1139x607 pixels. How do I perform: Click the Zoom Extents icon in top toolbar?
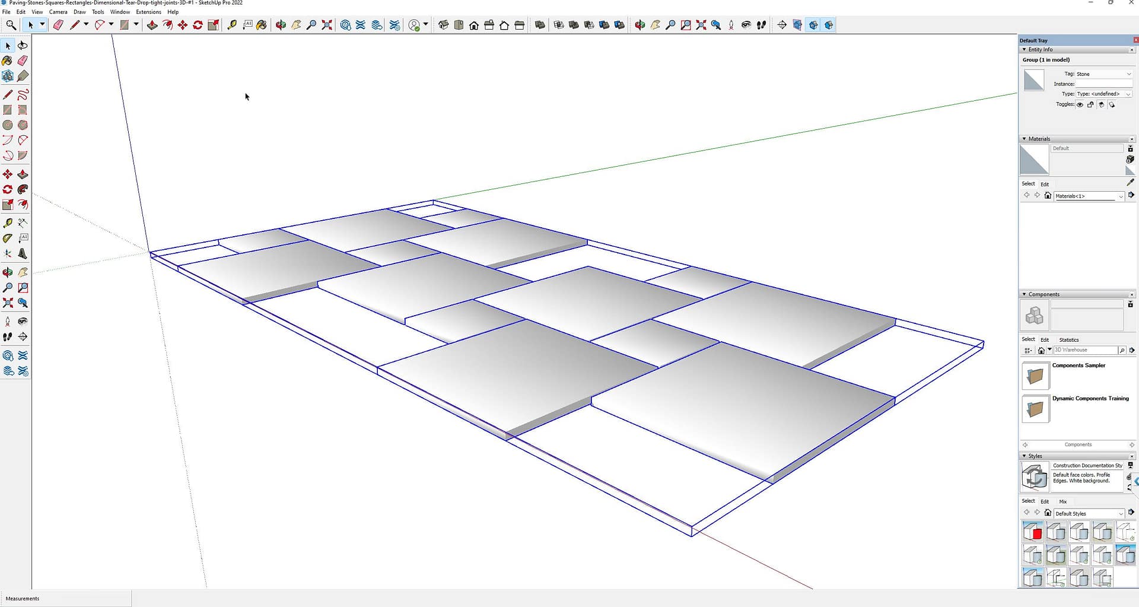tap(327, 25)
